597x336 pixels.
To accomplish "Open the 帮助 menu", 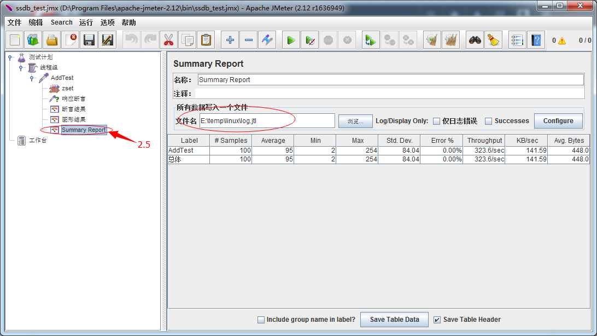I will pos(128,22).
